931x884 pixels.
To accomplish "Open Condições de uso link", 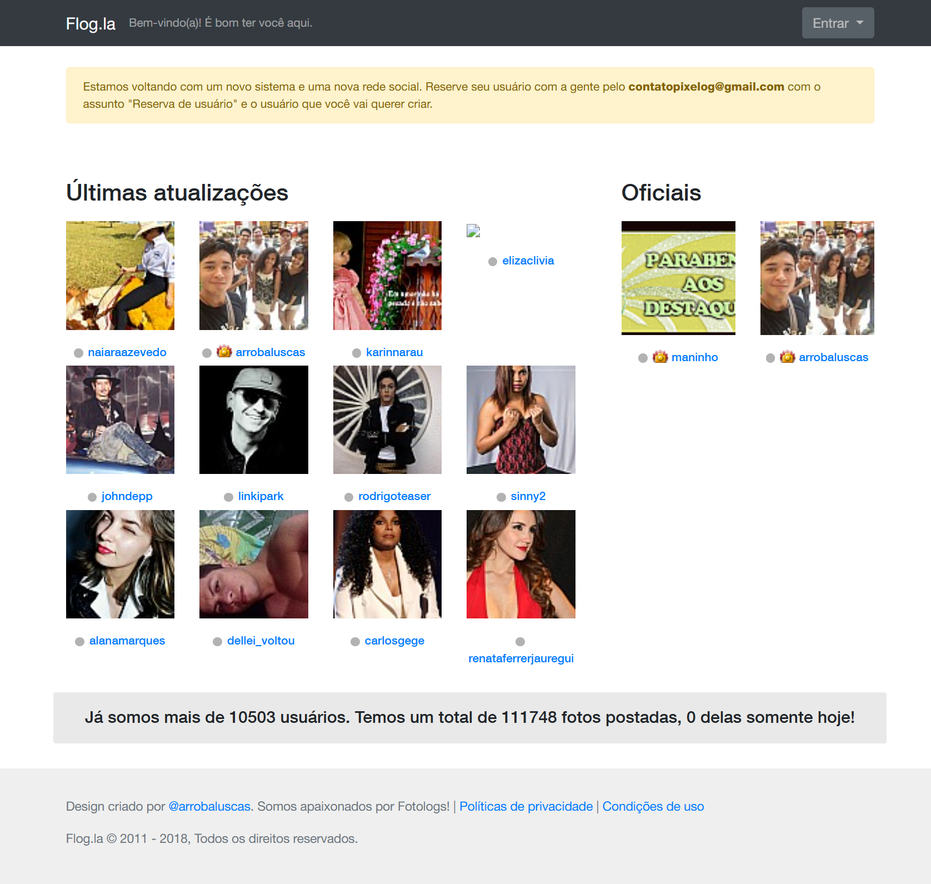I will [653, 806].
